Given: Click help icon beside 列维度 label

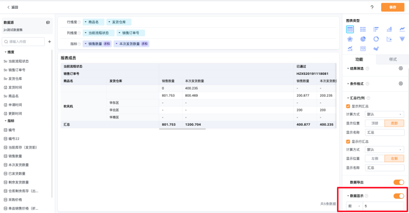Looking at the screenshot, I should (79, 33).
